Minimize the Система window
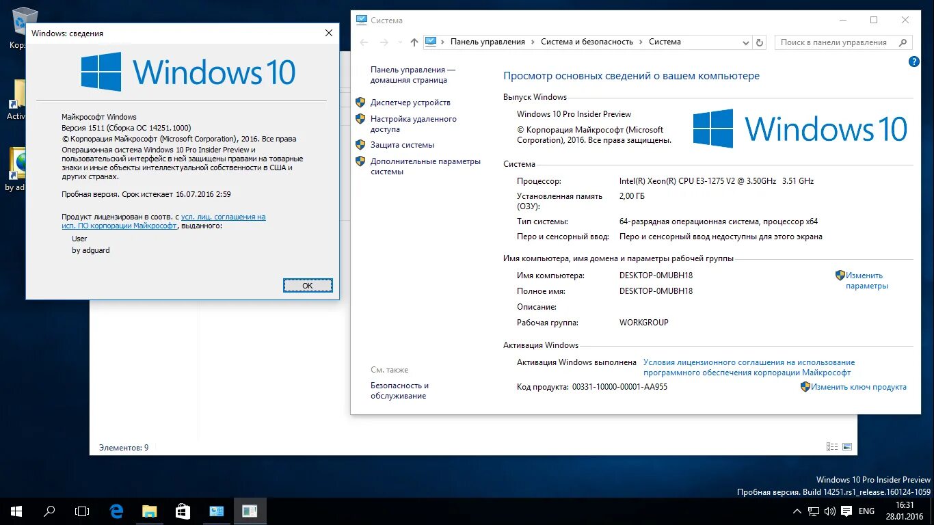The image size is (934, 525). [842, 20]
